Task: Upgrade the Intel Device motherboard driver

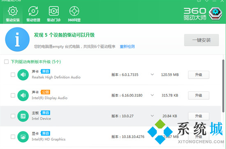Action: (198, 116)
